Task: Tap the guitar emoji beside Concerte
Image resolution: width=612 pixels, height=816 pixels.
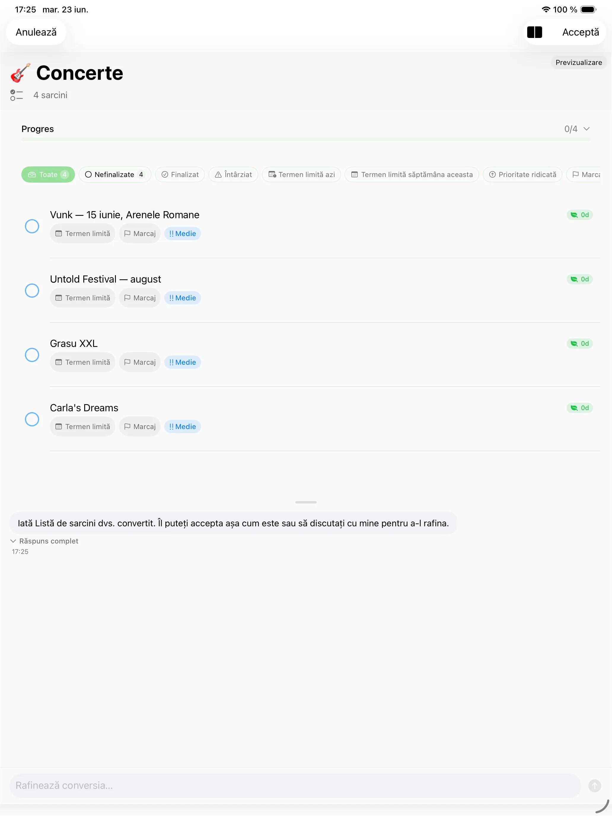Action: tap(20, 73)
